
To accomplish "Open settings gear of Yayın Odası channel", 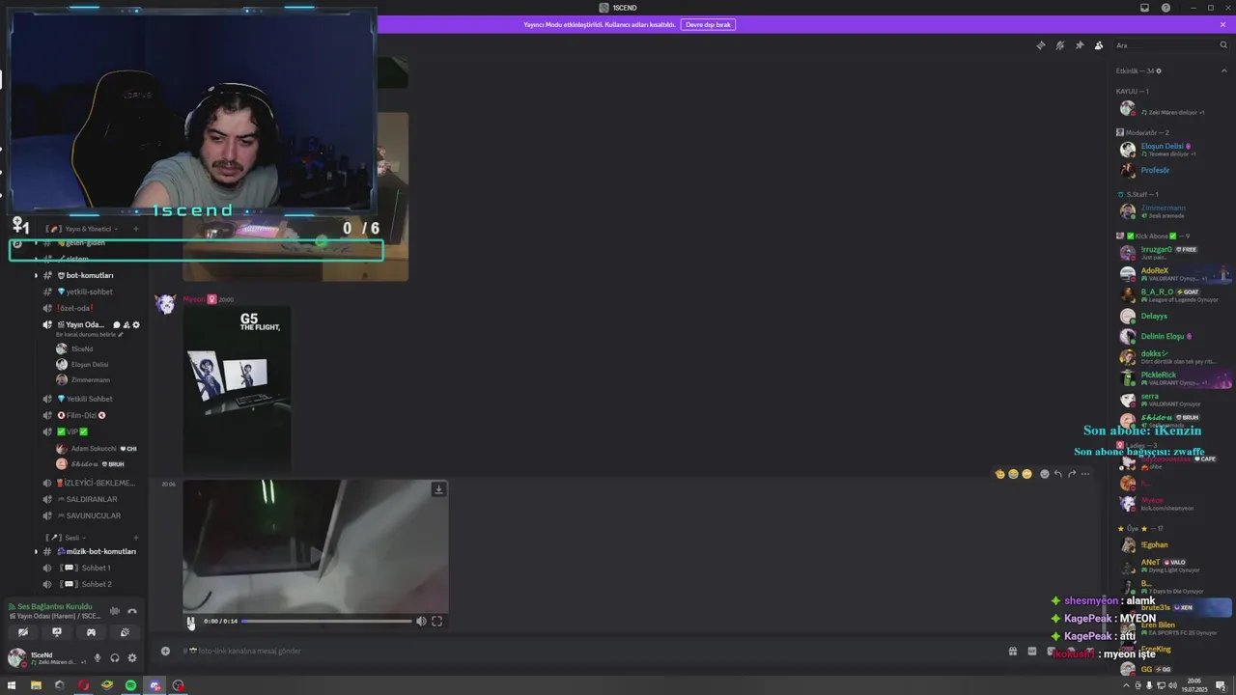I will coord(136,324).
